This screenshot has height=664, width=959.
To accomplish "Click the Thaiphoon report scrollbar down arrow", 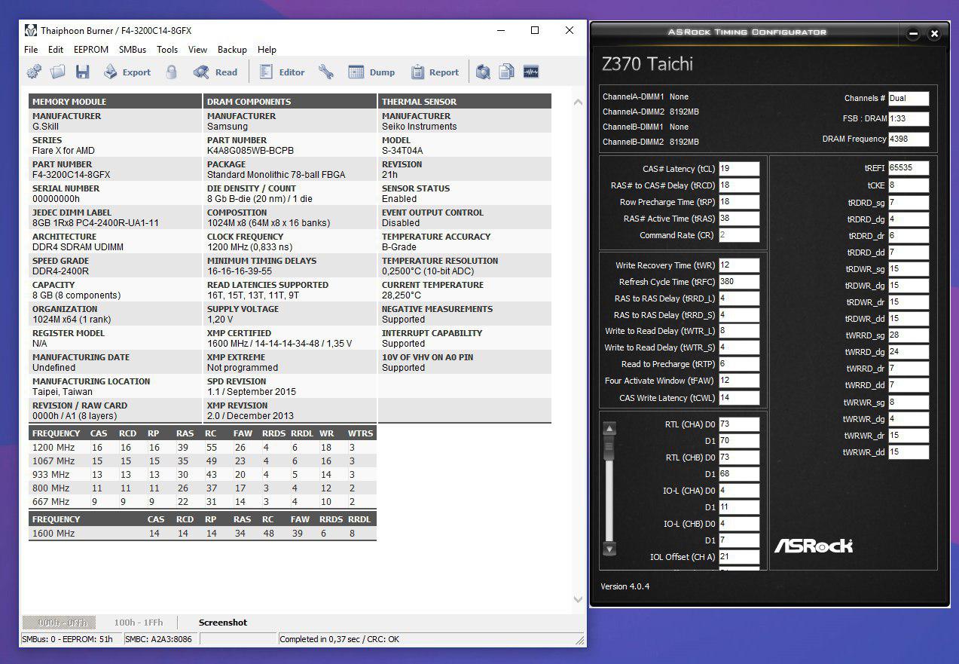I will [579, 600].
